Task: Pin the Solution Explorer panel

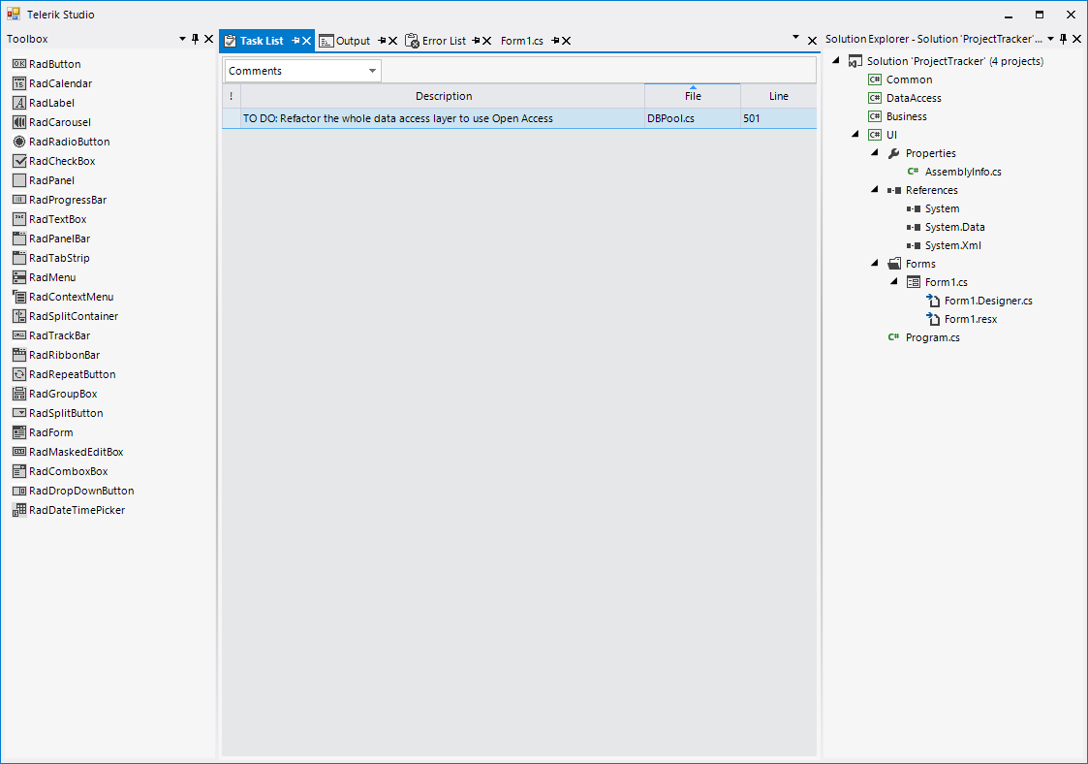Action: point(1063,39)
